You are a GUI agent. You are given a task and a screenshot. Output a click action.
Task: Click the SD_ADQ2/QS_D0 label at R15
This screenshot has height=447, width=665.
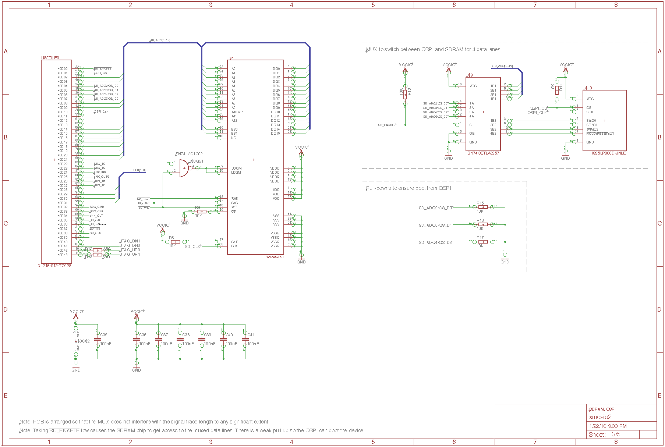tap(435, 208)
